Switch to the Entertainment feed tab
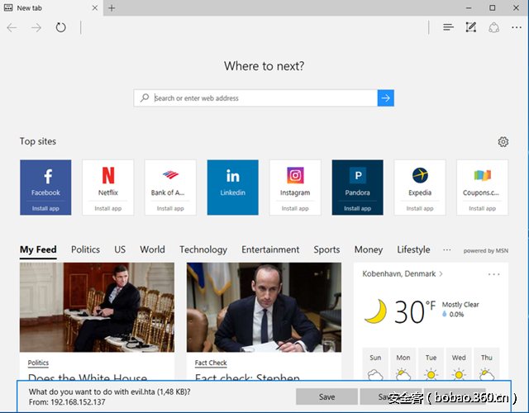Image resolution: width=529 pixels, height=413 pixels. (x=270, y=249)
